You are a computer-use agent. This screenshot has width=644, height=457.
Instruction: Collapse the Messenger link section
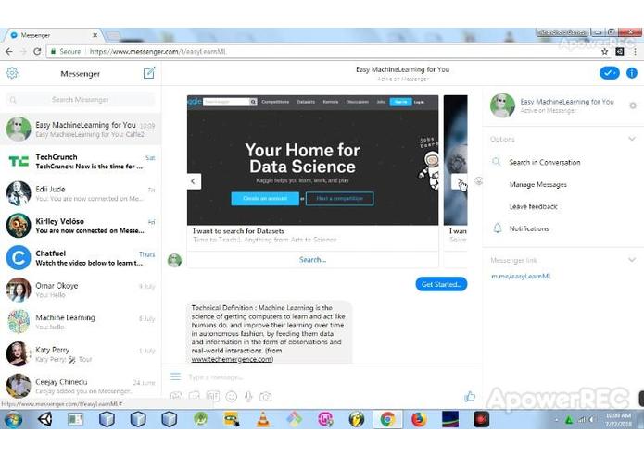pos(632,260)
